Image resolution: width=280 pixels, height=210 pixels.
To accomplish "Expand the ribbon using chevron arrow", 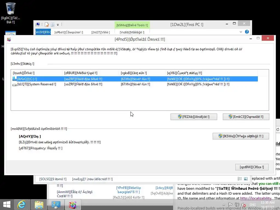I will pyautogui.click(x=241, y=32).
